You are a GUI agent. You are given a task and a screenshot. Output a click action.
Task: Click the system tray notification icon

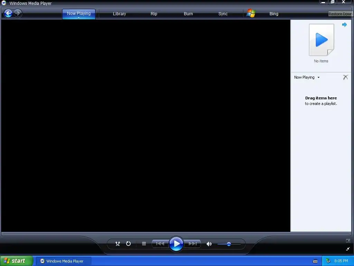point(328,261)
